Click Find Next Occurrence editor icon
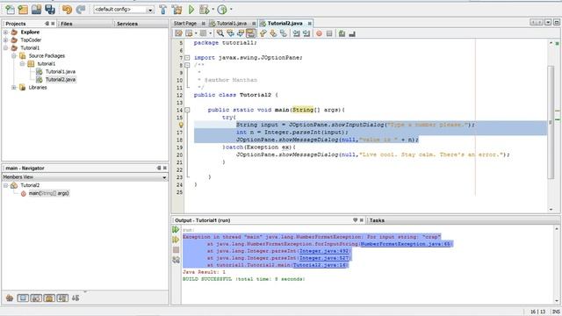The height and width of the screenshot is (316, 562). pos(241,33)
